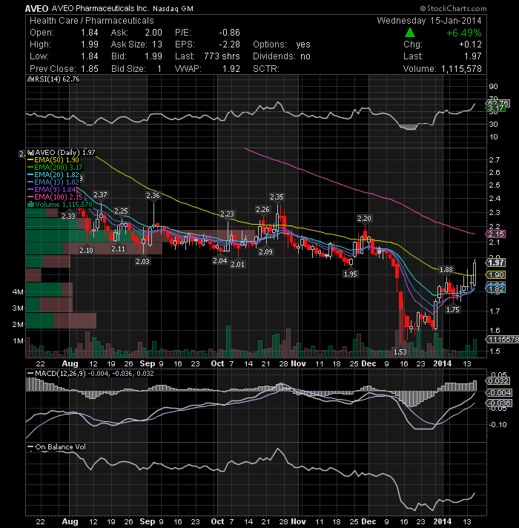Click the Volume 1,115,578 legend entry
519x528 pixels.
point(59,205)
